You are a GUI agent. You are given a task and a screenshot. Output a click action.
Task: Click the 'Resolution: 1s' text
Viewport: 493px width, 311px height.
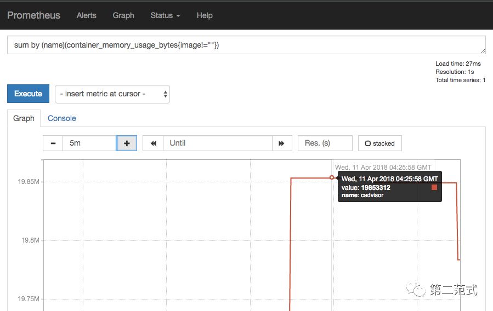[x=454, y=72]
